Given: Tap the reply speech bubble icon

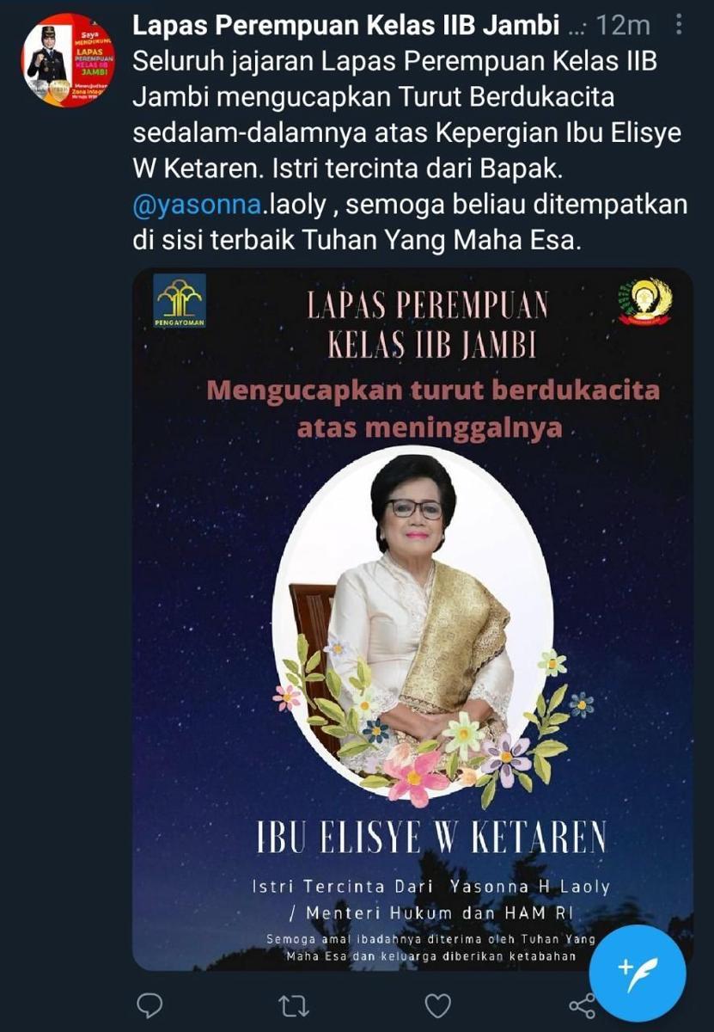Looking at the screenshot, I should (x=150, y=1005).
